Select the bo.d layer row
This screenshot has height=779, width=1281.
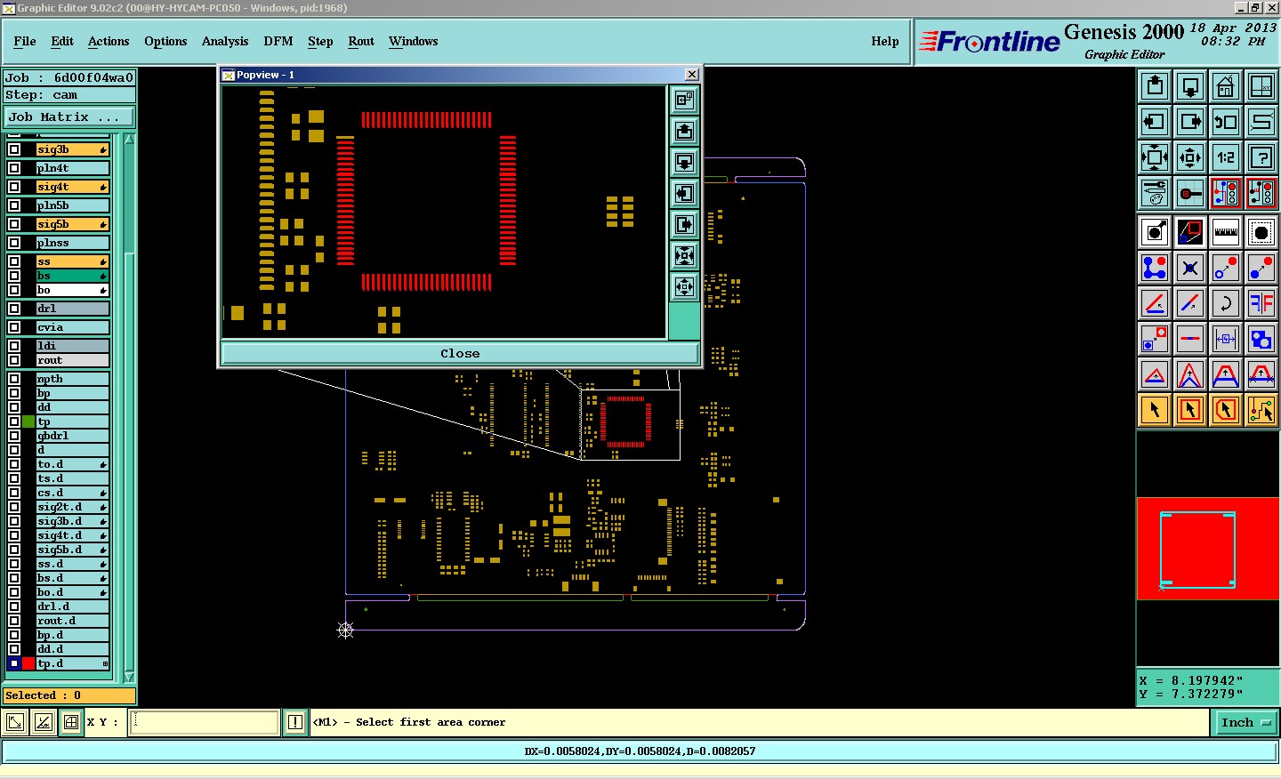pyautogui.click(x=72, y=592)
